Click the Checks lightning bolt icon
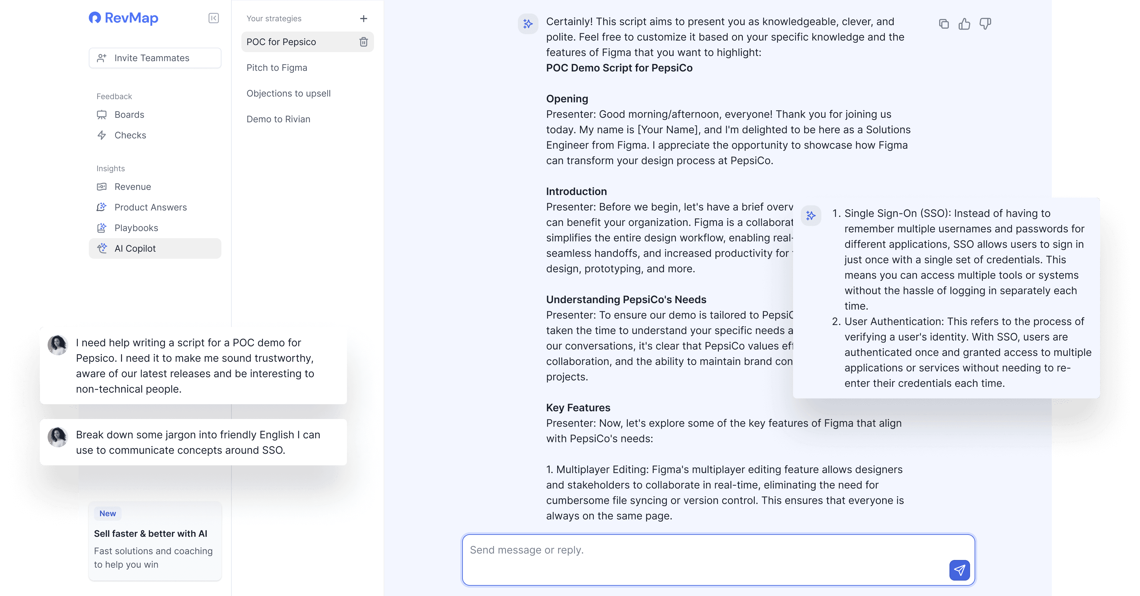1140x596 pixels. tap(102, 135)
